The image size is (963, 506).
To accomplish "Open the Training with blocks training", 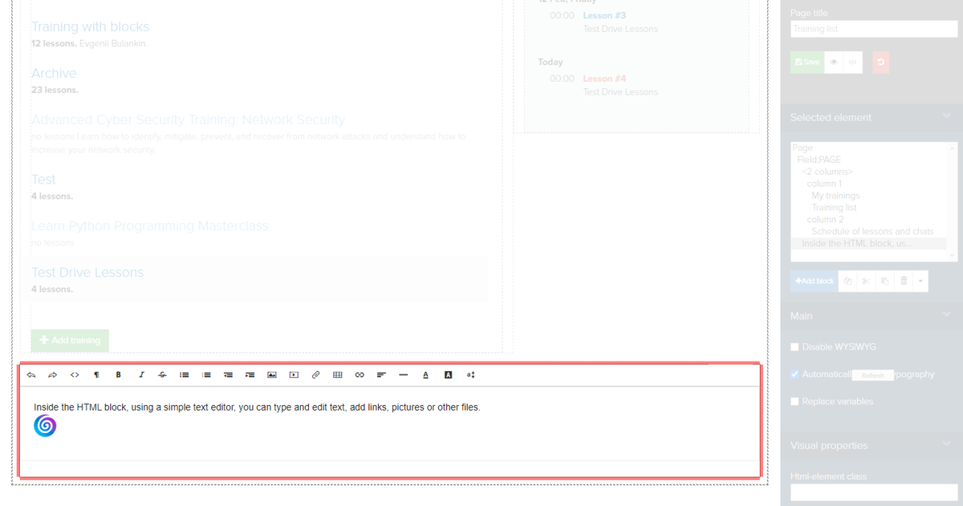I will (x=90, y=27).
